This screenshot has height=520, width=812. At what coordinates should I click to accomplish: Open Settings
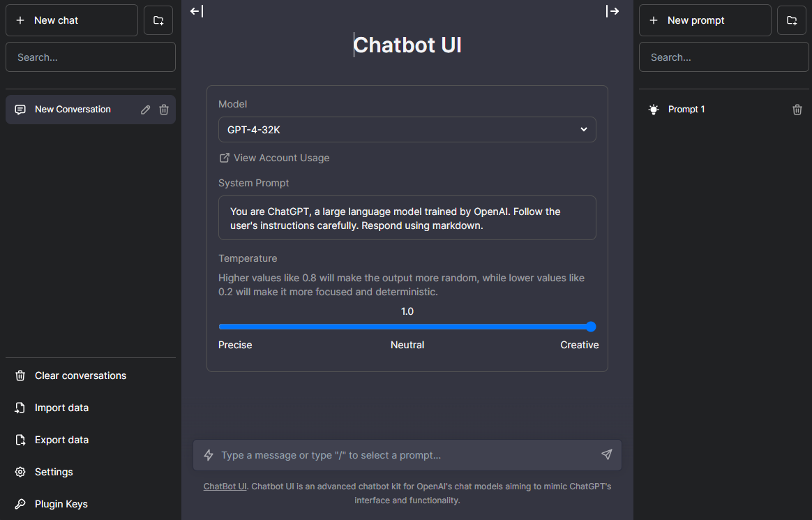point(91,472)
